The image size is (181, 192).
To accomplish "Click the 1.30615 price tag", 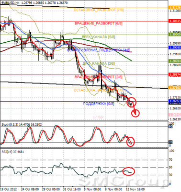I will pos(175,21).
